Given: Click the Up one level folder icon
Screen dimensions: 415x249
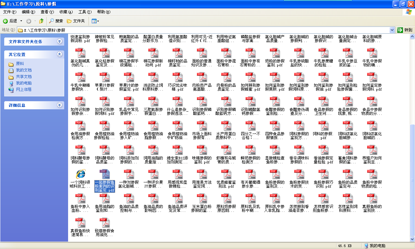Looking at the screenshot, I should pyautogui.click(x=41, y=21).
